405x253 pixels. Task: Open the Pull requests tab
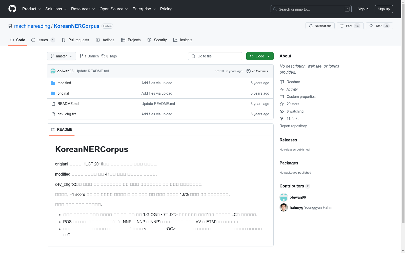tap(75, 40)
